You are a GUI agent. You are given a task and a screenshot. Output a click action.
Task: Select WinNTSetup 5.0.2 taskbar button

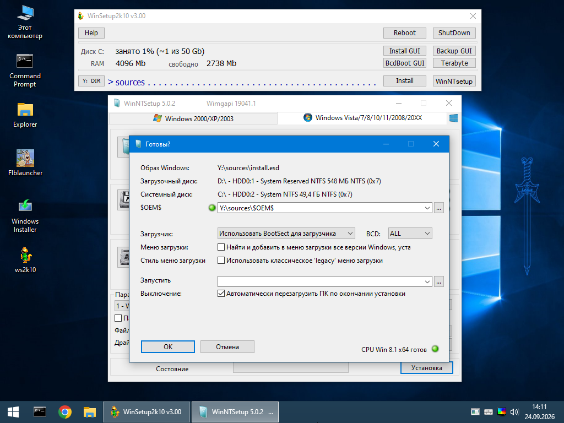[235, 412]
